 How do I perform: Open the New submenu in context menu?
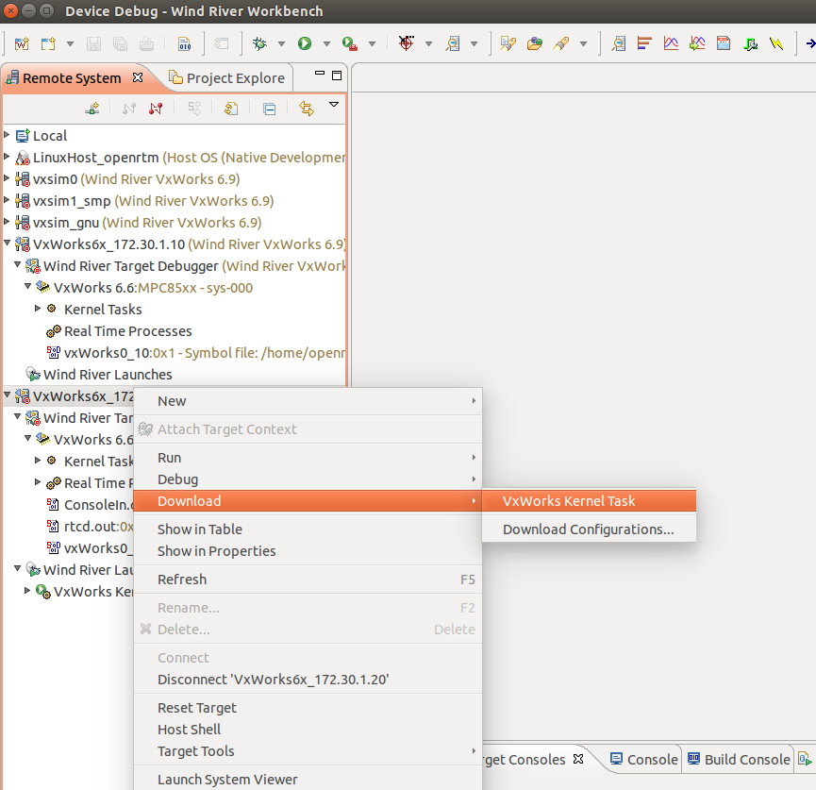[x=308, y=401]
